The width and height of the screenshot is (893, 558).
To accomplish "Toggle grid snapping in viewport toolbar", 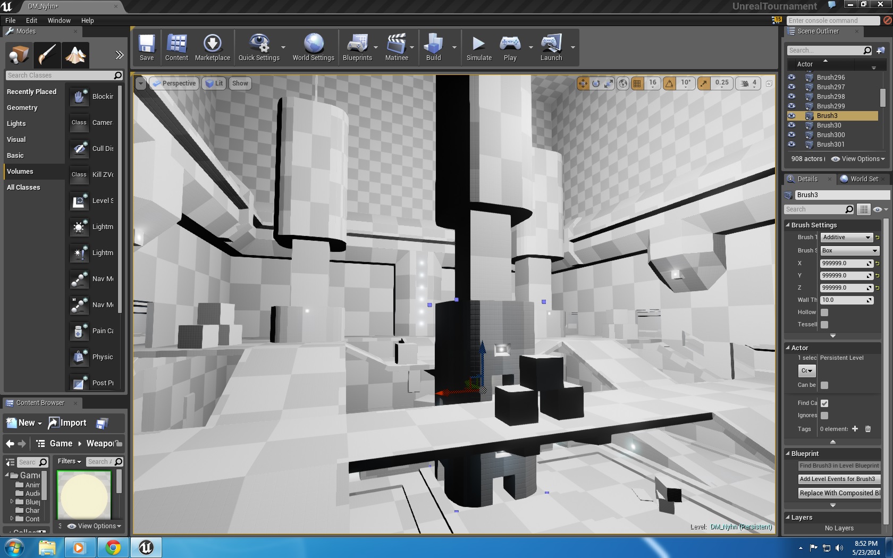I will (637, 83).
